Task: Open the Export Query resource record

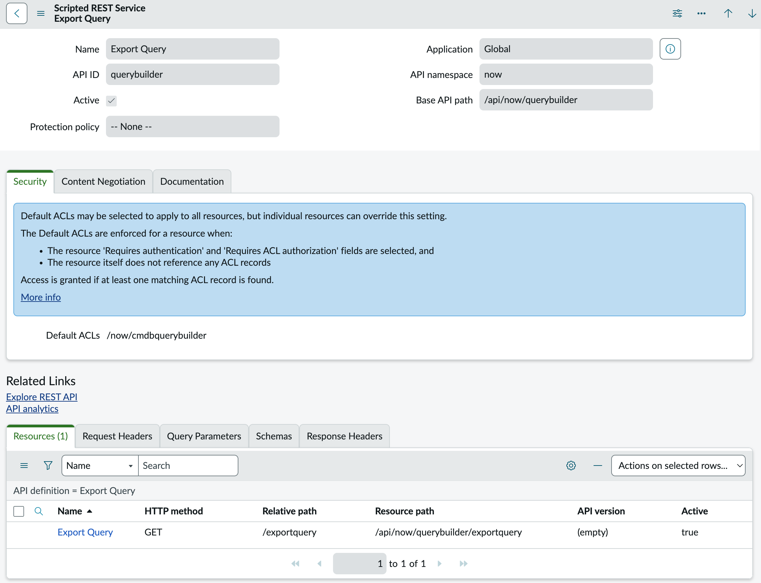Action: pos(85,532)
